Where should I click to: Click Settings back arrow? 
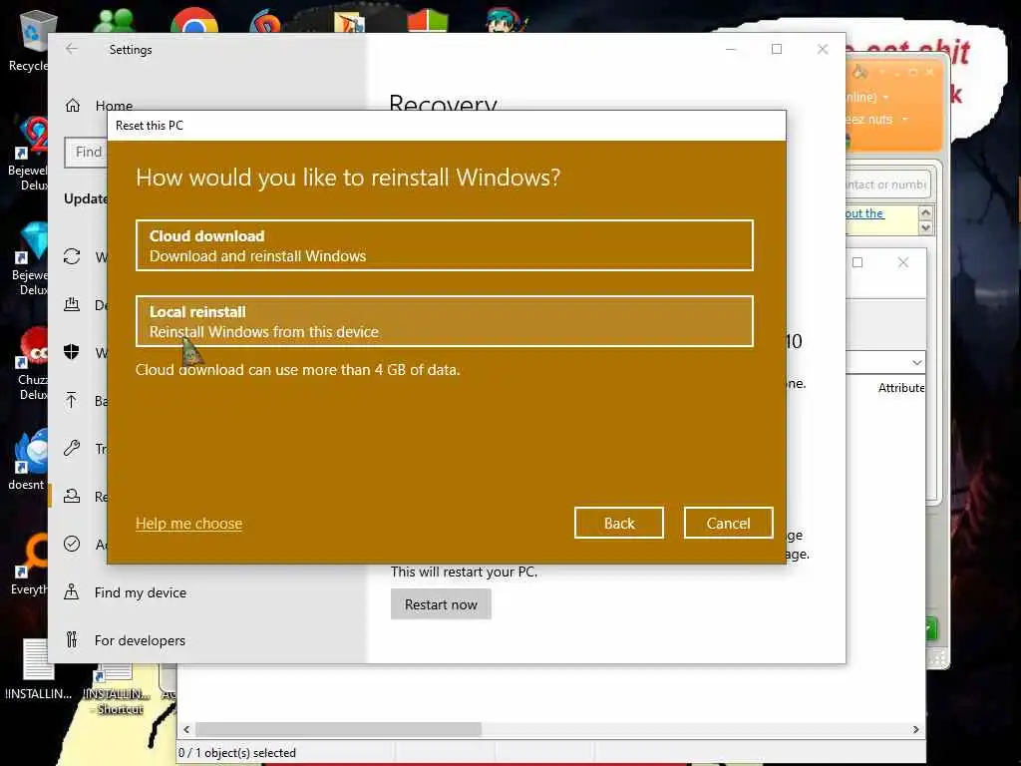pyautogui.click(x=72, y=49)
